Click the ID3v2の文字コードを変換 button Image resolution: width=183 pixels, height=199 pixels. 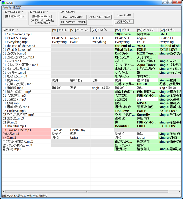pos(73,22)
